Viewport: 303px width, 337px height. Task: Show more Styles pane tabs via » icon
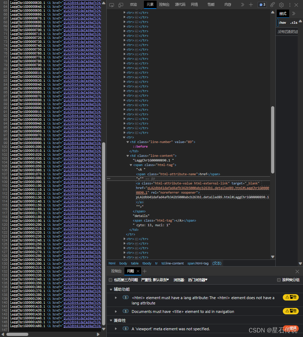coord(293,14)
